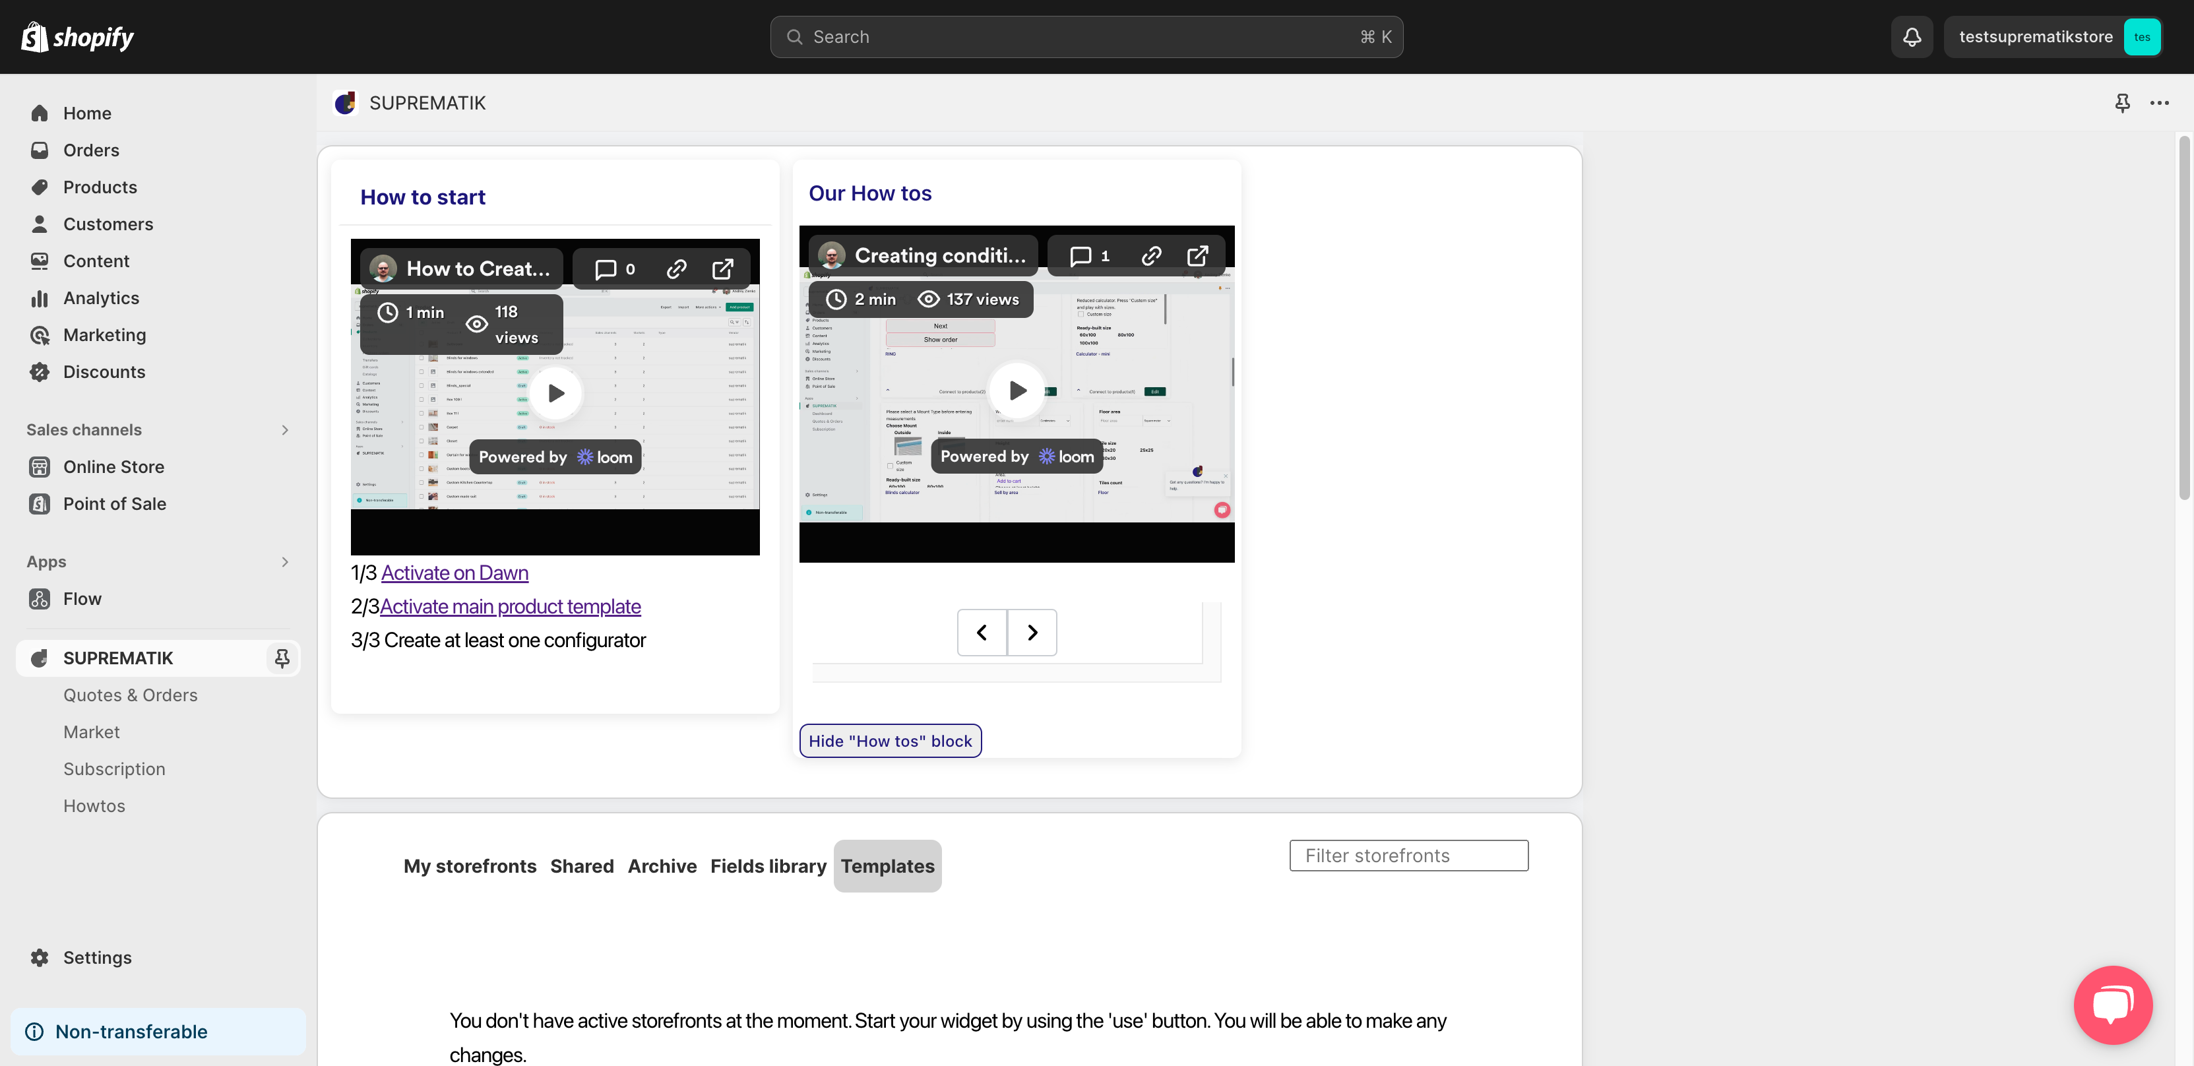Pin the app using header pin icon

[2121, 103]
